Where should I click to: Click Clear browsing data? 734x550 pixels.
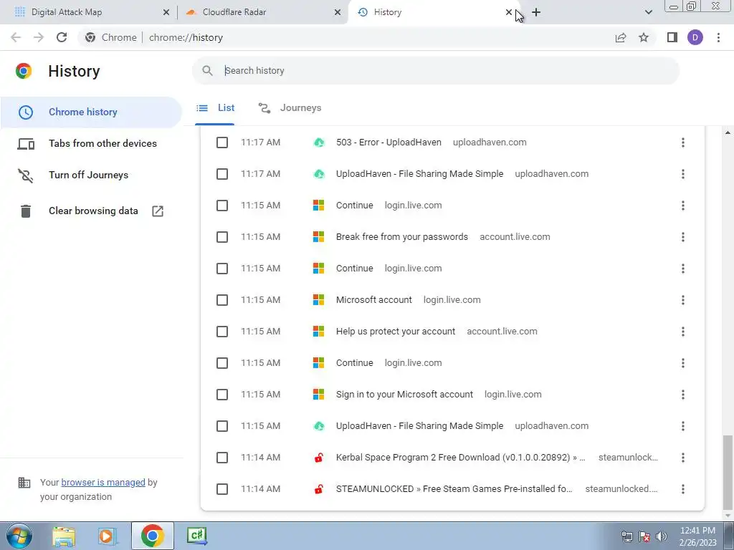point(91,211)
